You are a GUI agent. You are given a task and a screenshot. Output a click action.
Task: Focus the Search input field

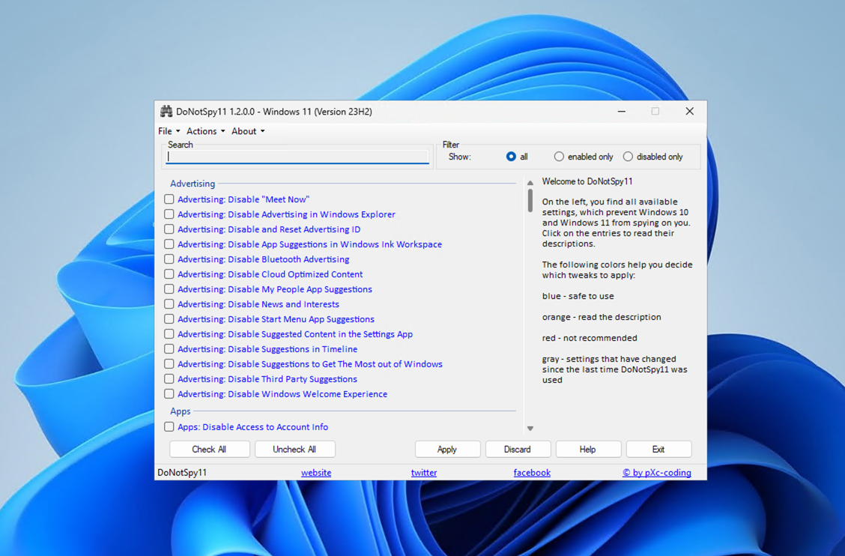[297, 157]
